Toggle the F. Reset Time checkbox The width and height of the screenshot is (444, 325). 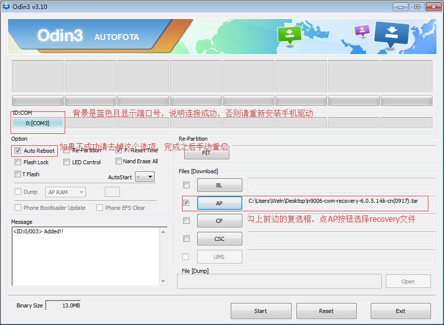coord(119,150)
